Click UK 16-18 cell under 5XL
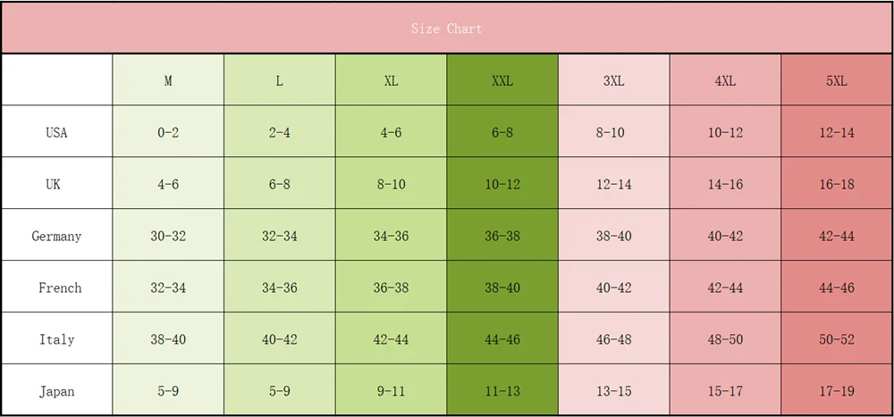The width and height of the screenshot is (894, 417). click(837, 184)
